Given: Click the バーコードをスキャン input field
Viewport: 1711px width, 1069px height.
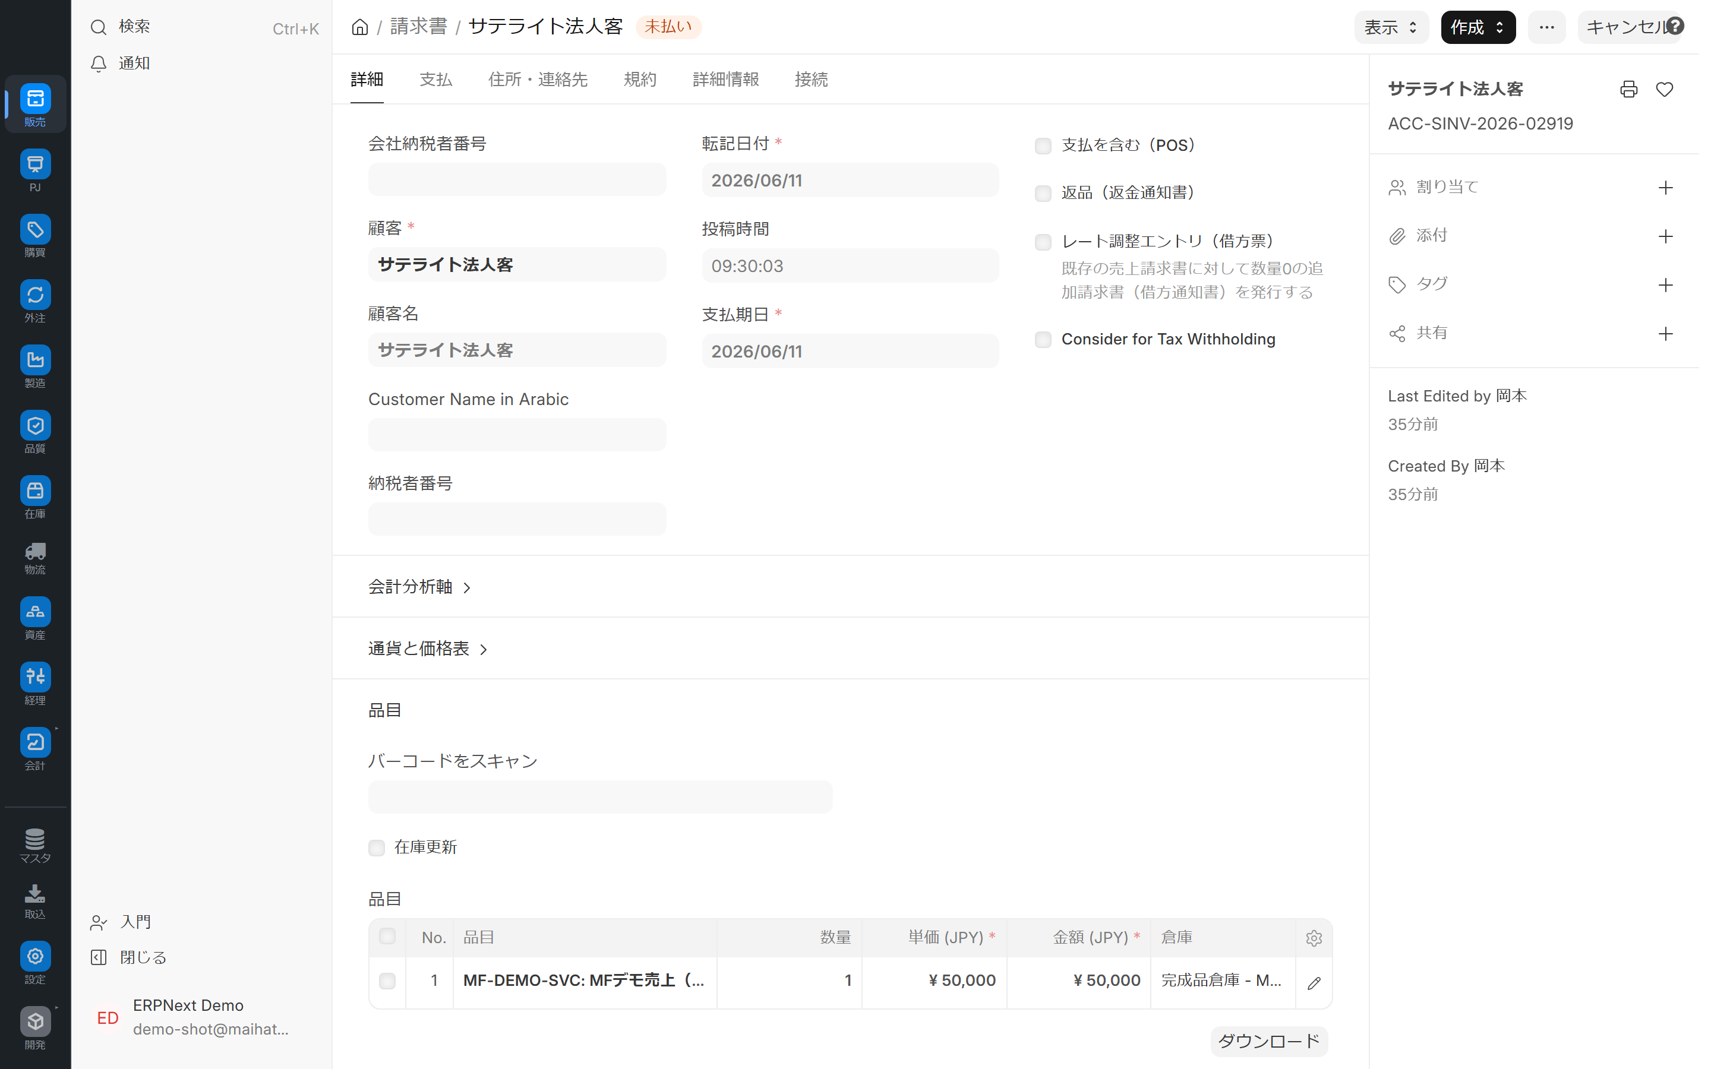Looking at the screenshot, I should [x=599, y=798].
